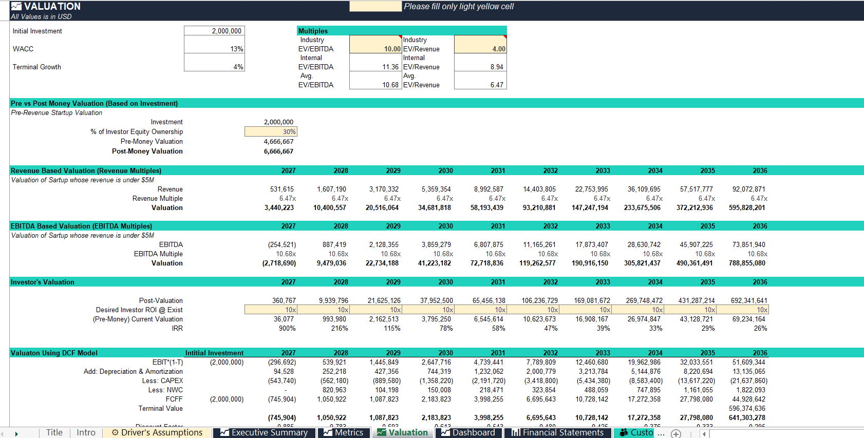The height and width of the screenshot is (438, 864).
Task: Click the previous sheet navigation arrow
Action: 3,434
